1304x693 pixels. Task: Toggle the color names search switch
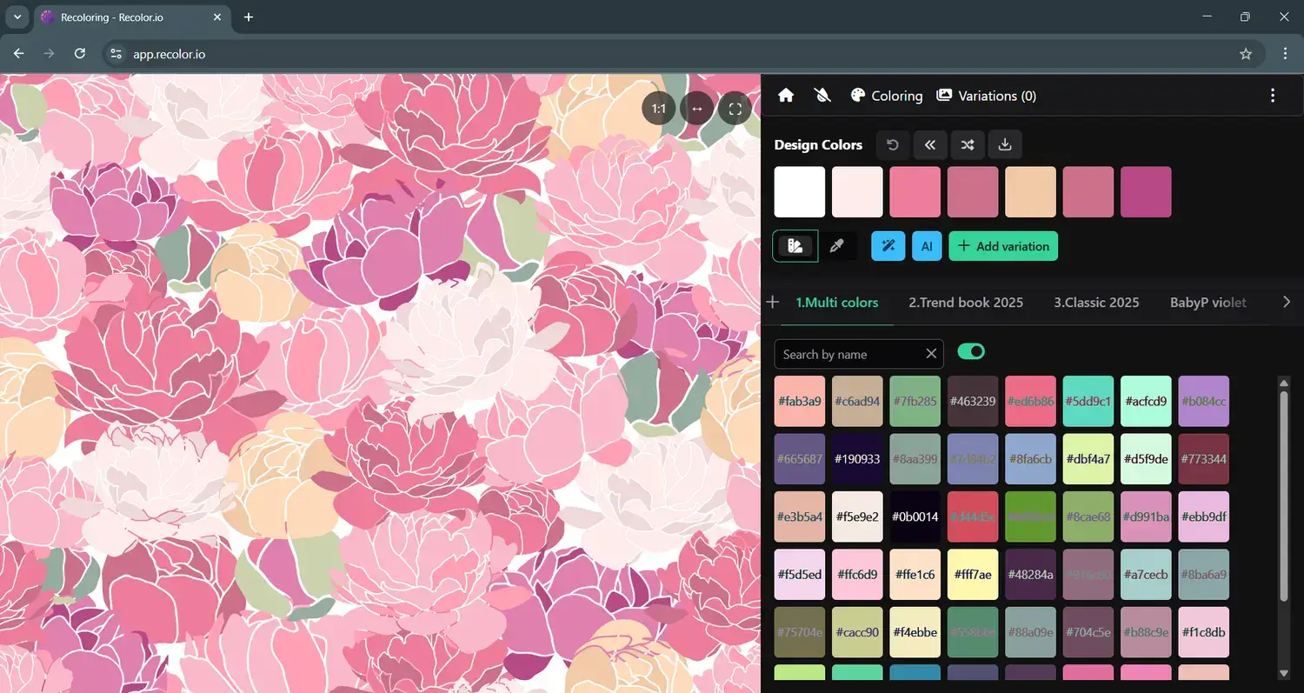pos(970,351)
